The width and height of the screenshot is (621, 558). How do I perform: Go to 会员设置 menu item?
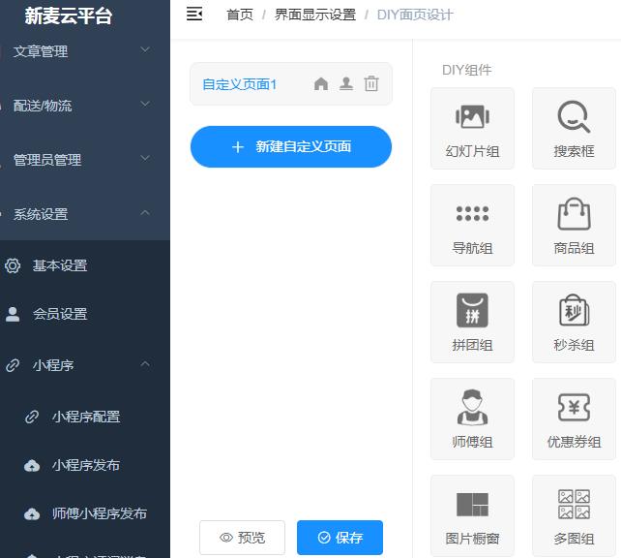click(60, 314)
